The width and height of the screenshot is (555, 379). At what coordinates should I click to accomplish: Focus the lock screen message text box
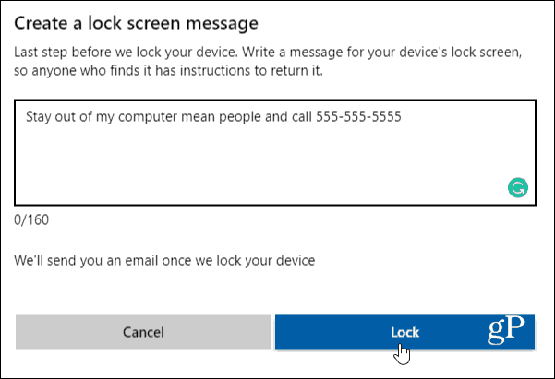[275, 152]
